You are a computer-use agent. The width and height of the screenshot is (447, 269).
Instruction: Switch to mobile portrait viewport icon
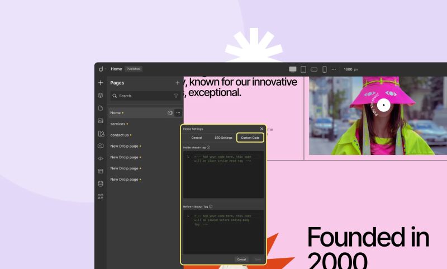click(325, 69)
